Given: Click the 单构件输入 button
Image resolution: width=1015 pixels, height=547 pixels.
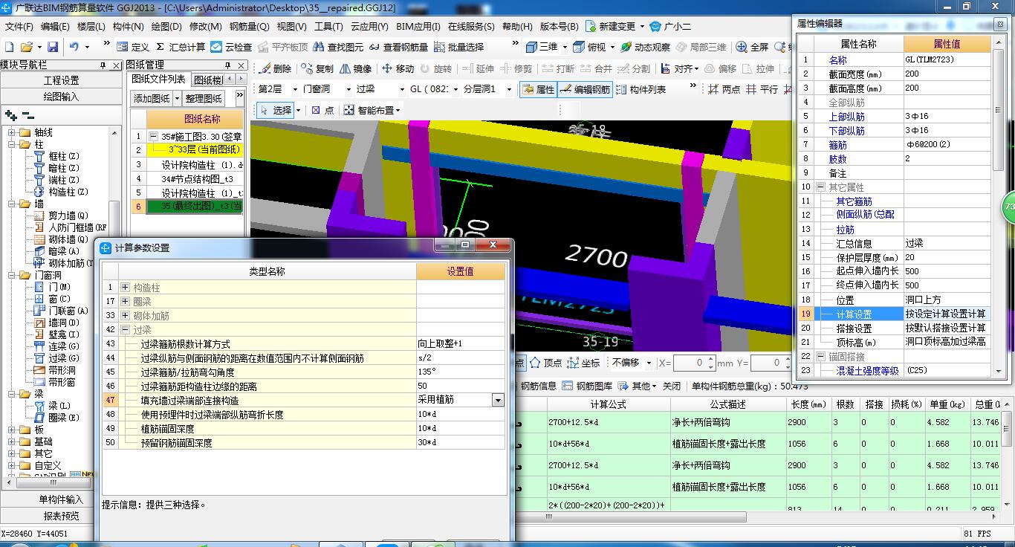Looking at the screenshot, I should pyautogui.click(x=61, y=499).
